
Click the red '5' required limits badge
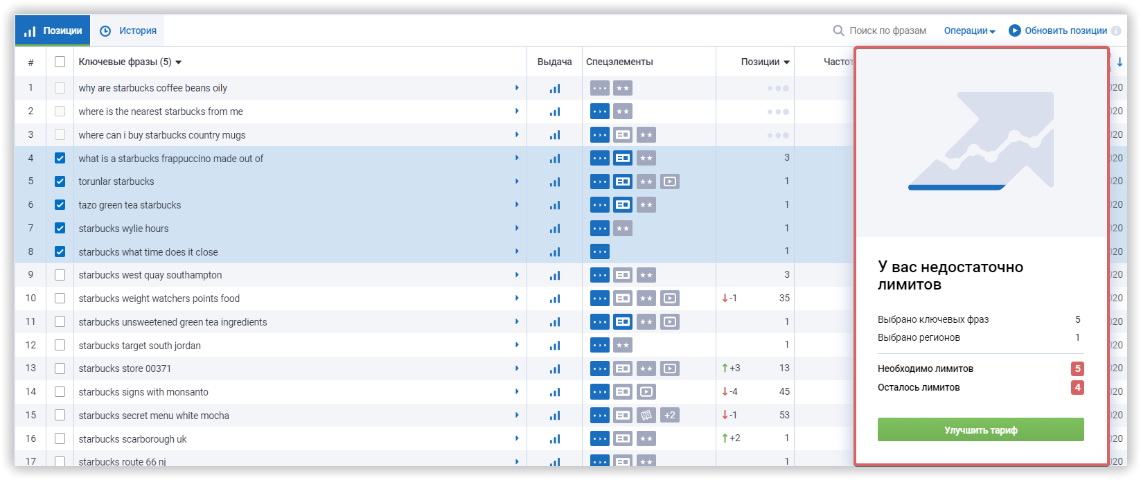[1077, 368]
